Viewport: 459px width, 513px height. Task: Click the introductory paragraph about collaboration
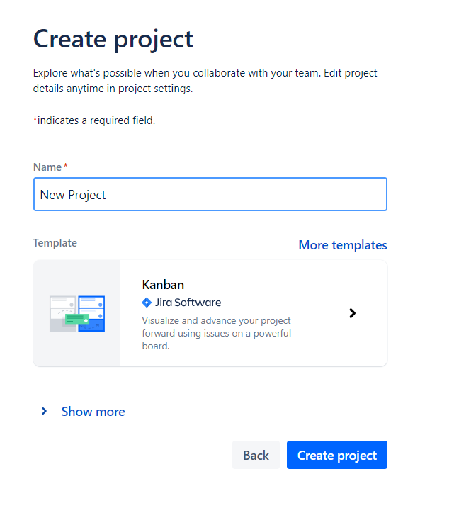(205, 81)
